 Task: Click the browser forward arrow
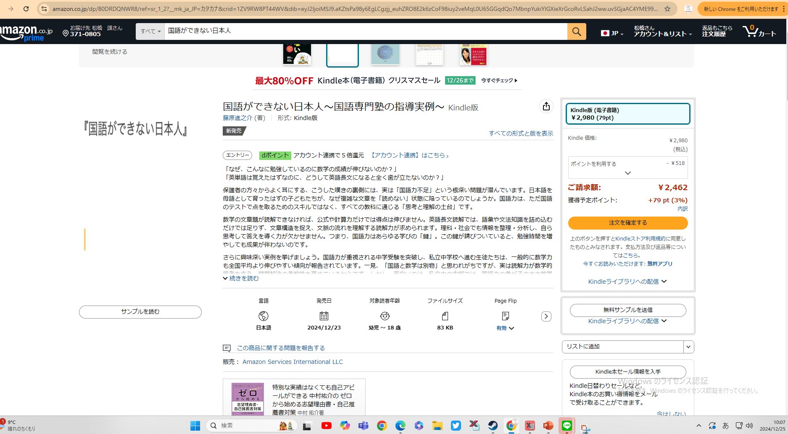click(11, 9)
